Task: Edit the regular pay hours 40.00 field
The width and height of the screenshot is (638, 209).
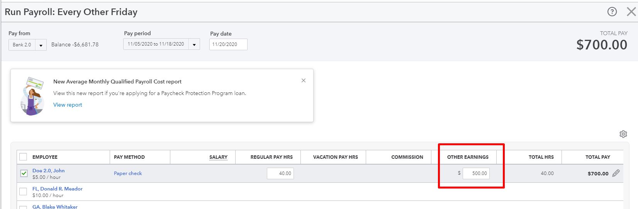Action: 280,173
